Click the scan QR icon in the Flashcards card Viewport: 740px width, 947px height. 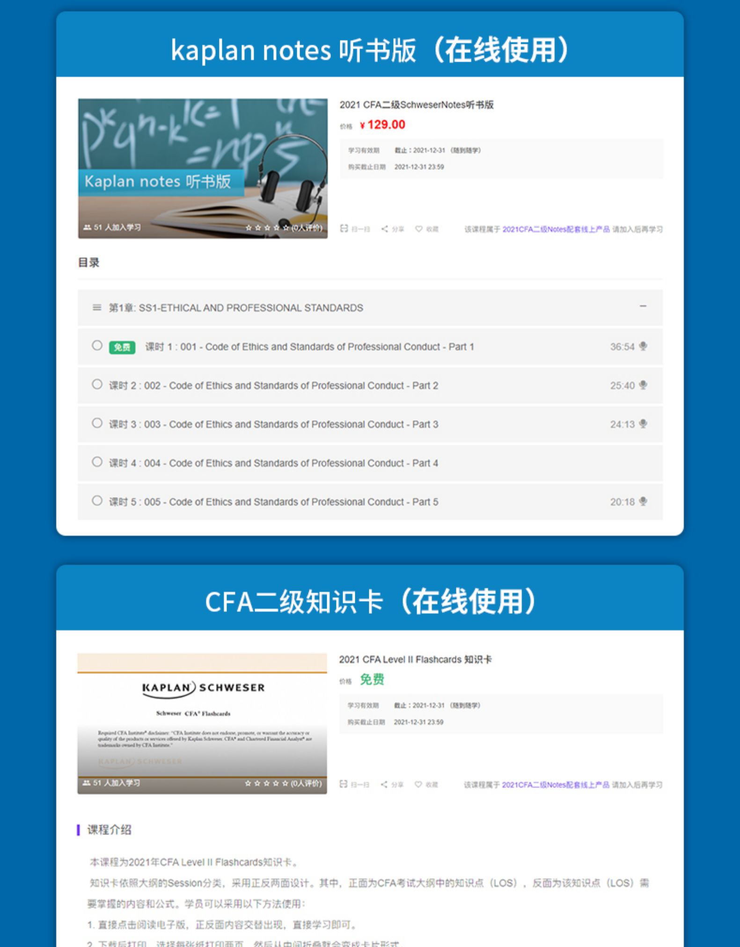click(x=344, y=784)
